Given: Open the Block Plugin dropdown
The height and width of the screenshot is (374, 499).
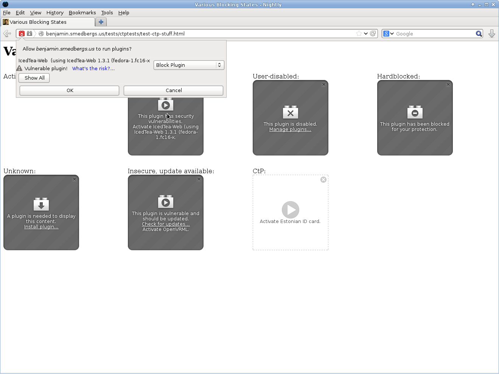Looking at the screenshot, I should 189,65.
